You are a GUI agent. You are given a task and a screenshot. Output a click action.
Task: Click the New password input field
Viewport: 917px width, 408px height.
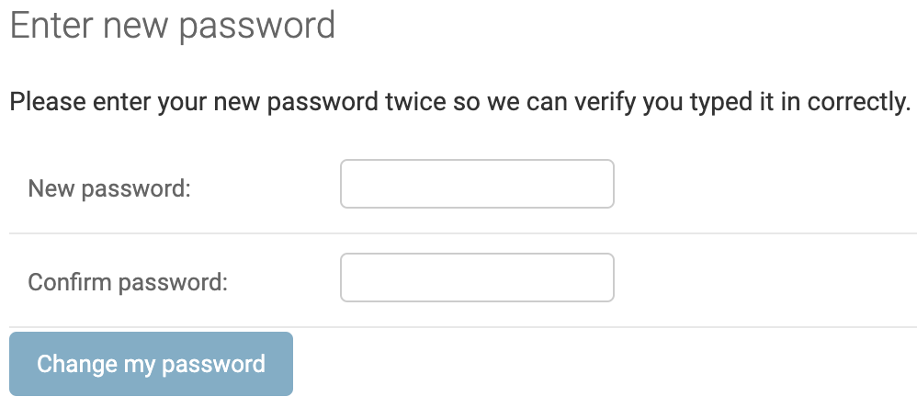click(477, 184)
